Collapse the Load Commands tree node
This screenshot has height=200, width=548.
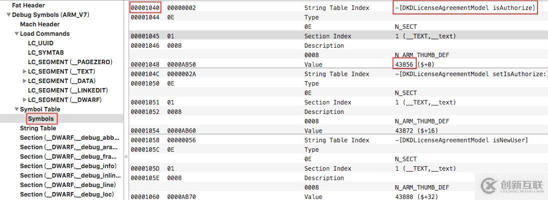click(16, 34)
